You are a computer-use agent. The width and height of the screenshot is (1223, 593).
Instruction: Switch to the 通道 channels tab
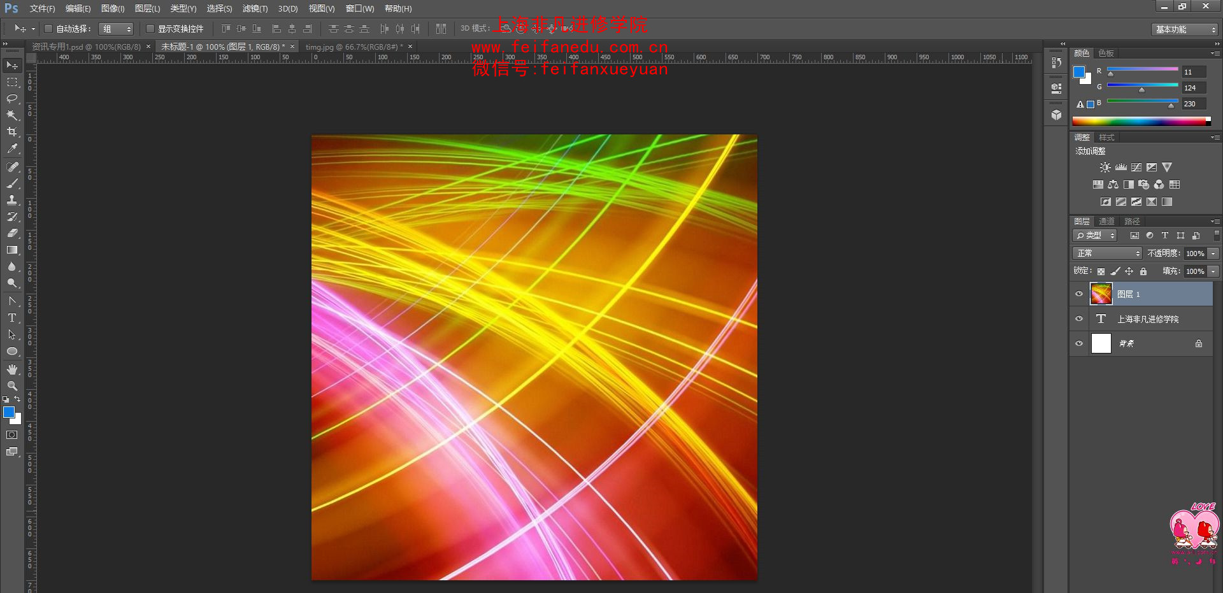point(1107,222)
